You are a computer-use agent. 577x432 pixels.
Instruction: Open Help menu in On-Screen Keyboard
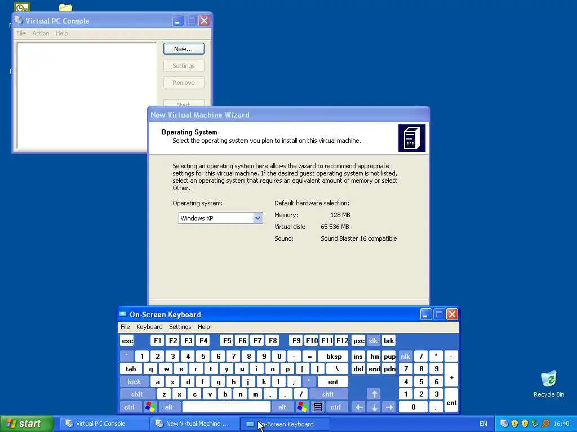click(x=203, y=327)
